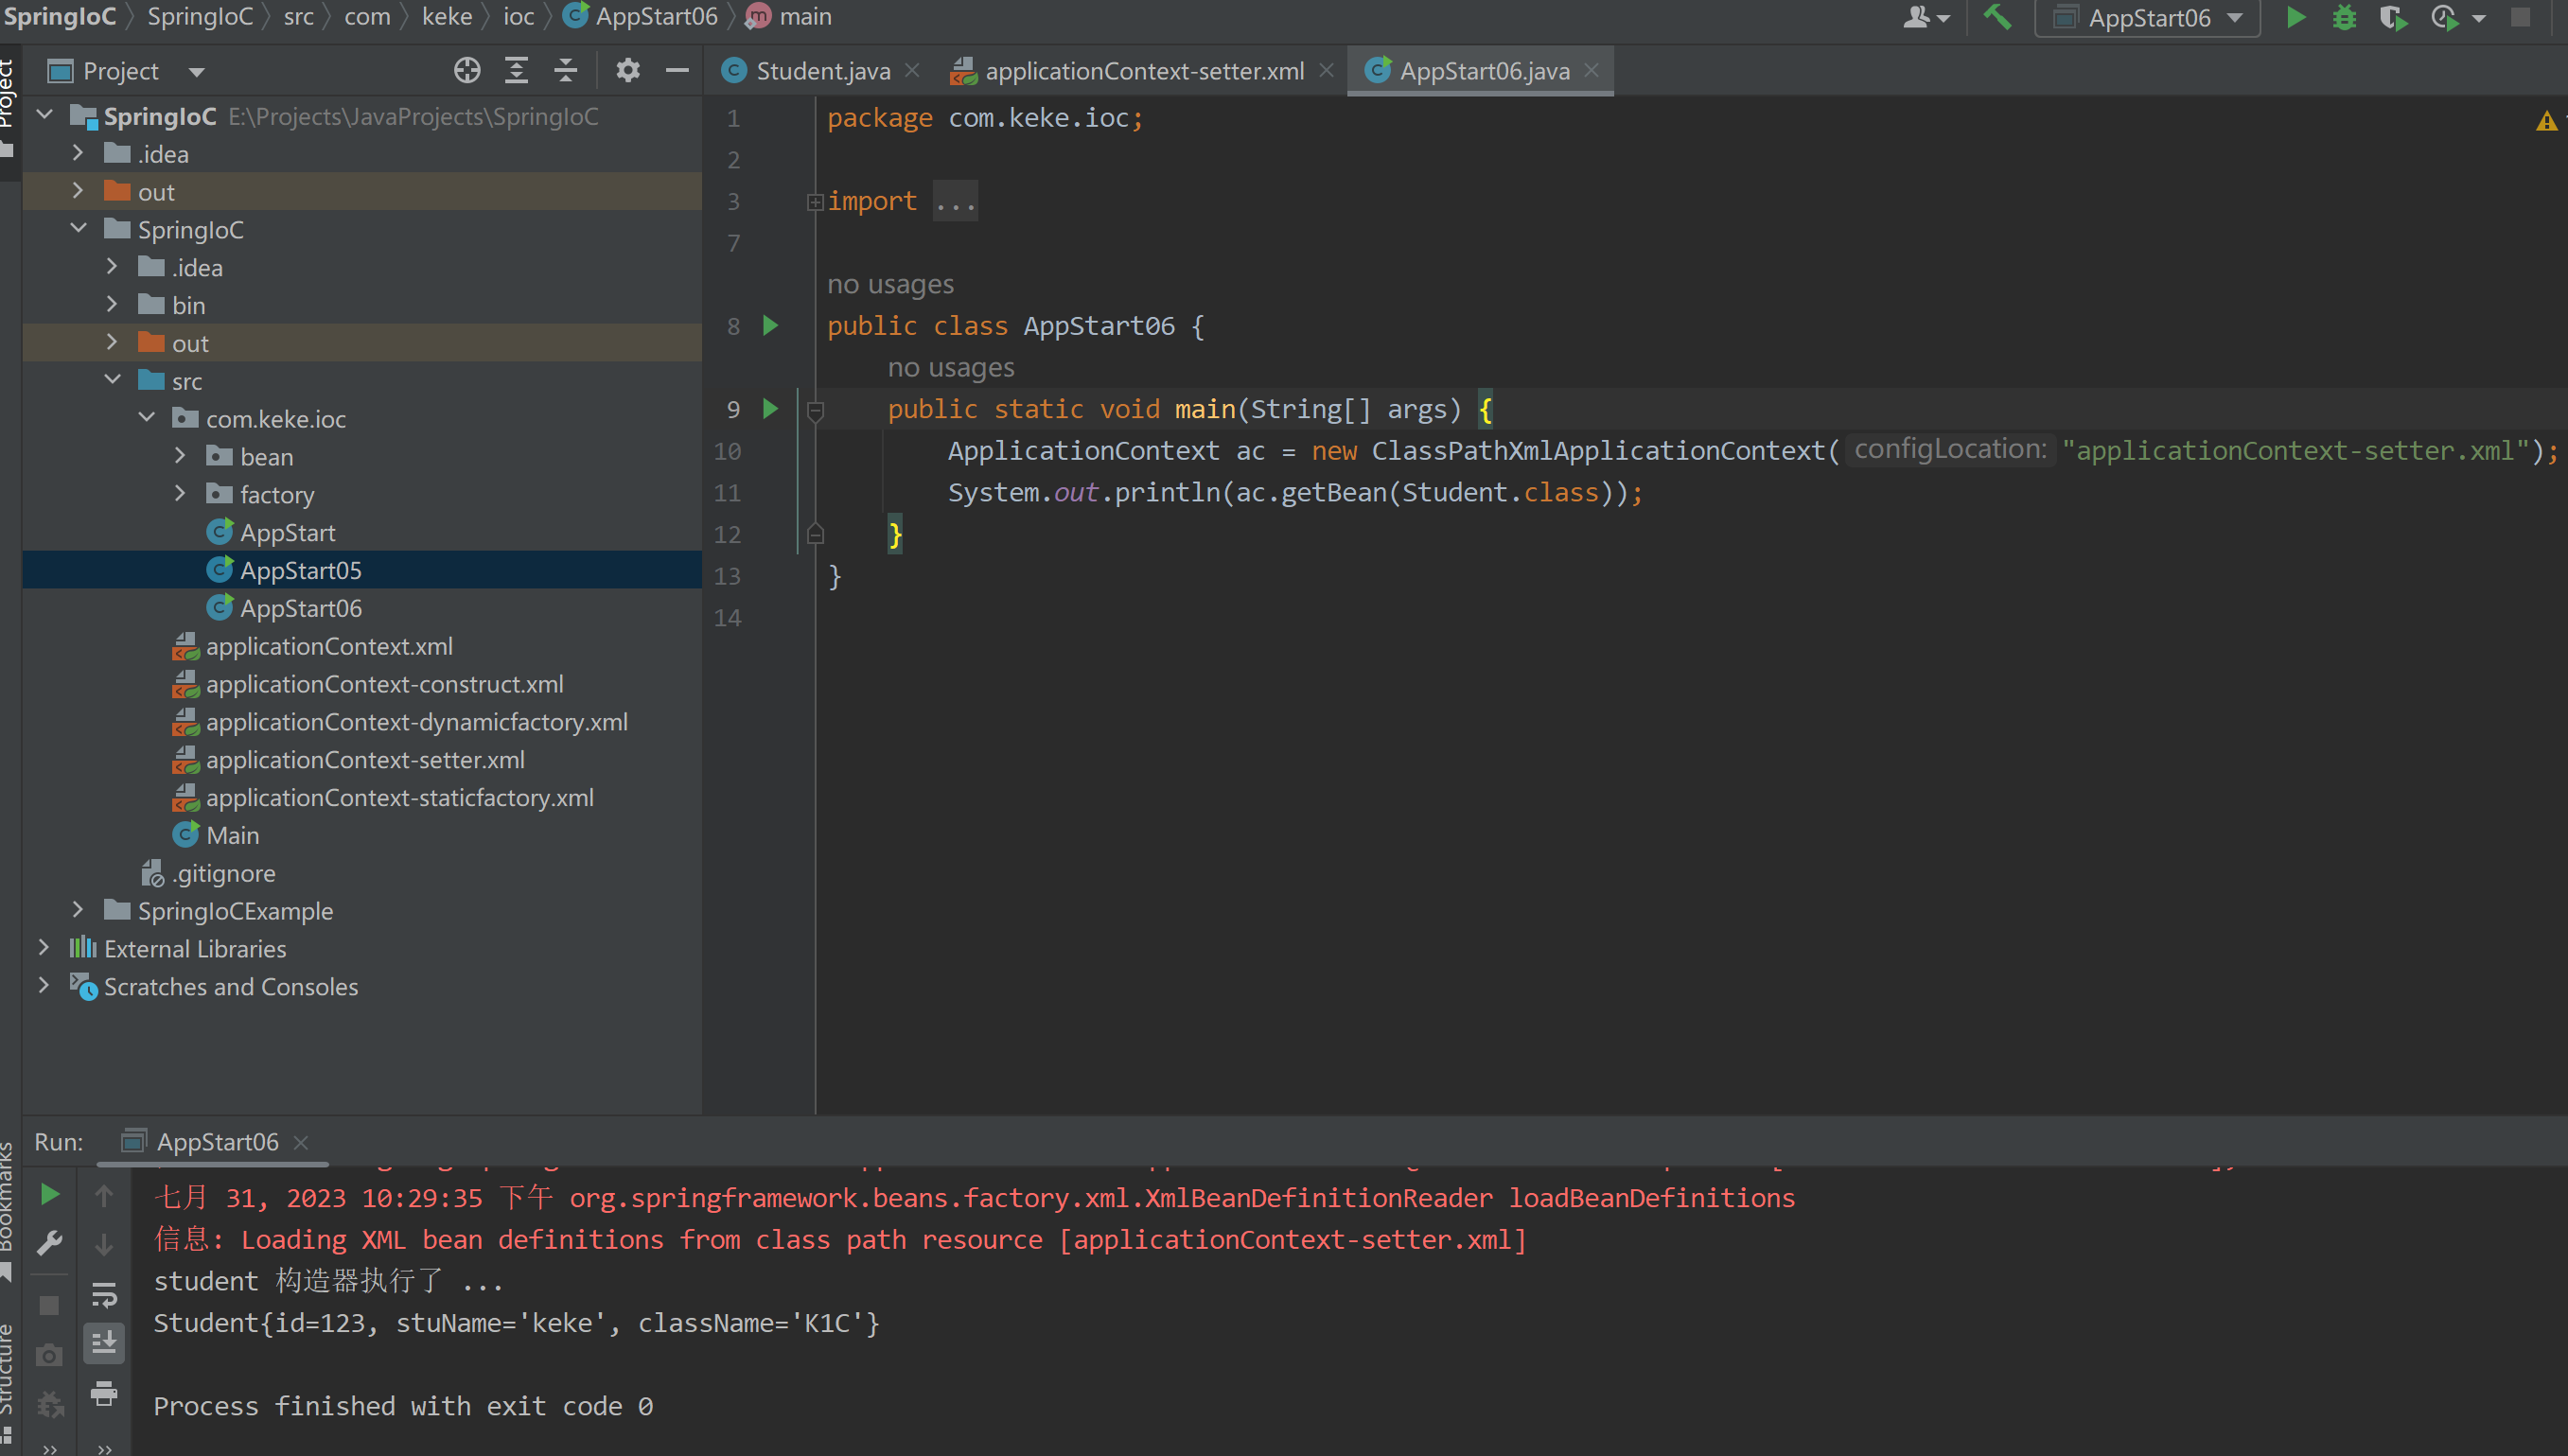This screenshot has width=2568, height=1456.
Task: Open Project panel settings gear
Action: click(x=627, y=70)
